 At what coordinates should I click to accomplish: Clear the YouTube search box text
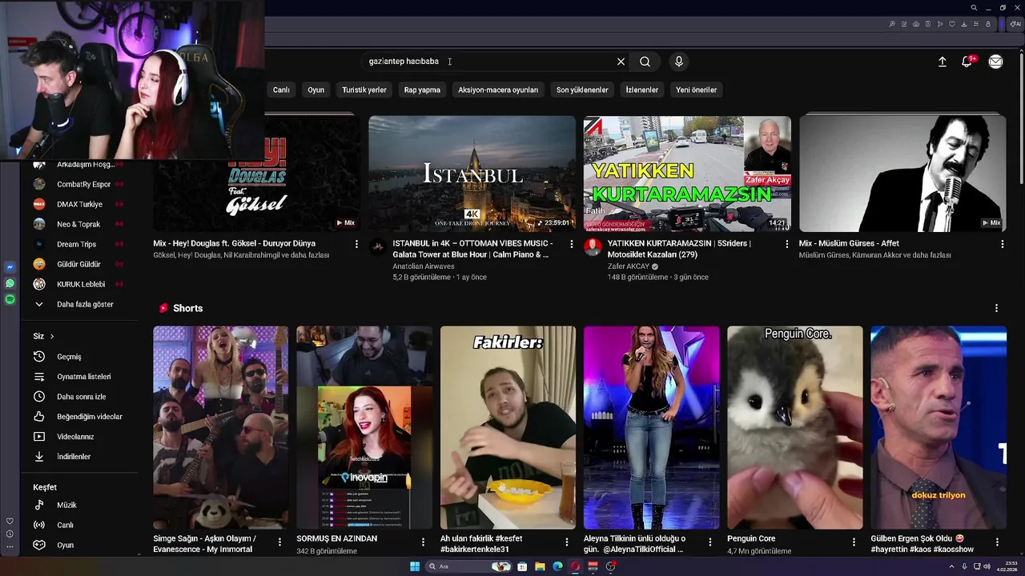coord(621,62)
